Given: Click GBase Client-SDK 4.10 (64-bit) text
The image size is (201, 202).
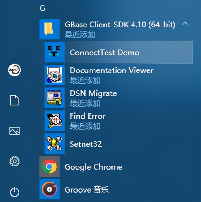Looking at the screenshot, I should pyautogui.click(x=120, y=25).
